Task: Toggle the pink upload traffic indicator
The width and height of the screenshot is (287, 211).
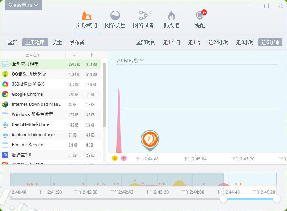Action: click(124, 158)
